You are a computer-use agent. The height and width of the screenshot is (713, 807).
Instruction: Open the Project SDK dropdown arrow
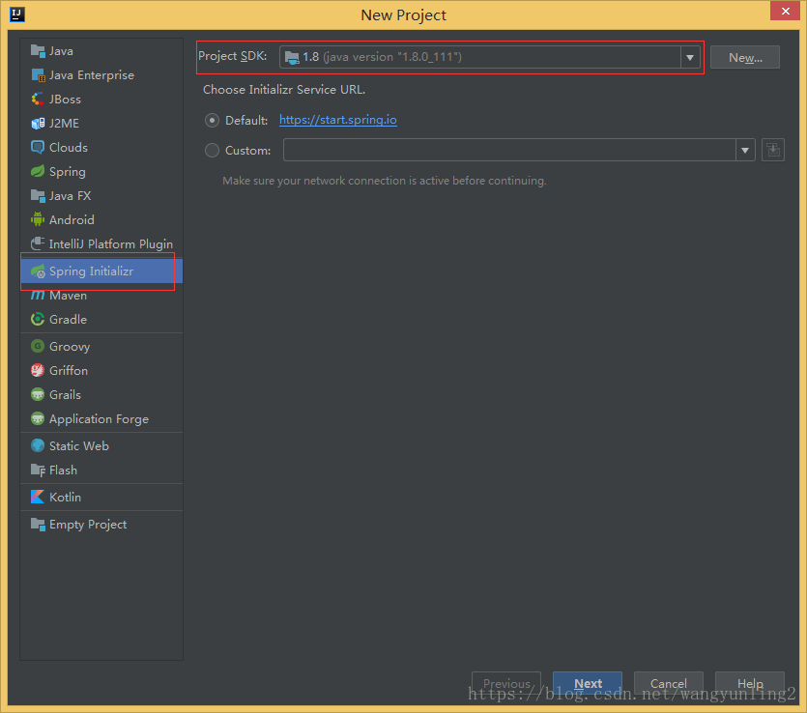point(690,57)
